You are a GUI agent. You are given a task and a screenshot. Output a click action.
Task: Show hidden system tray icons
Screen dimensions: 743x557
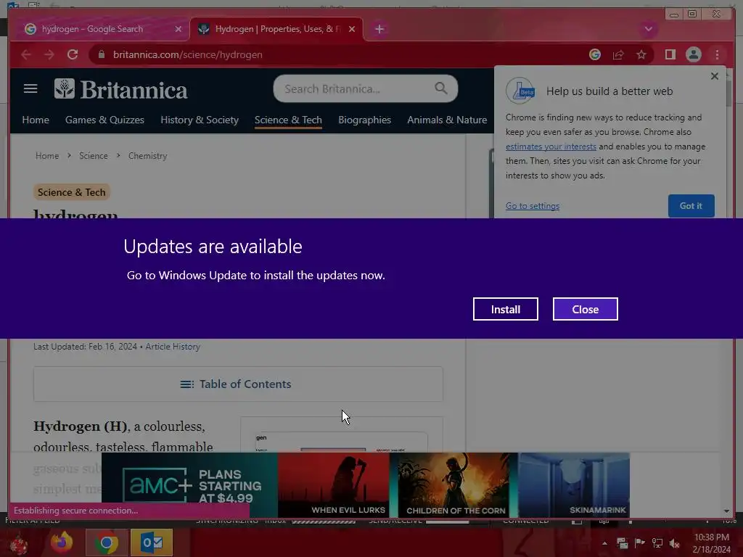click(x=604, y=543)
